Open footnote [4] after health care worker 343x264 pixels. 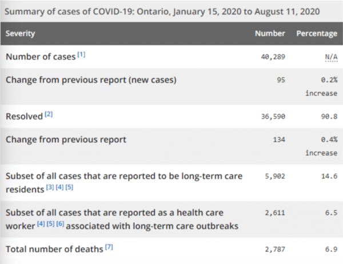click(41, 223)
